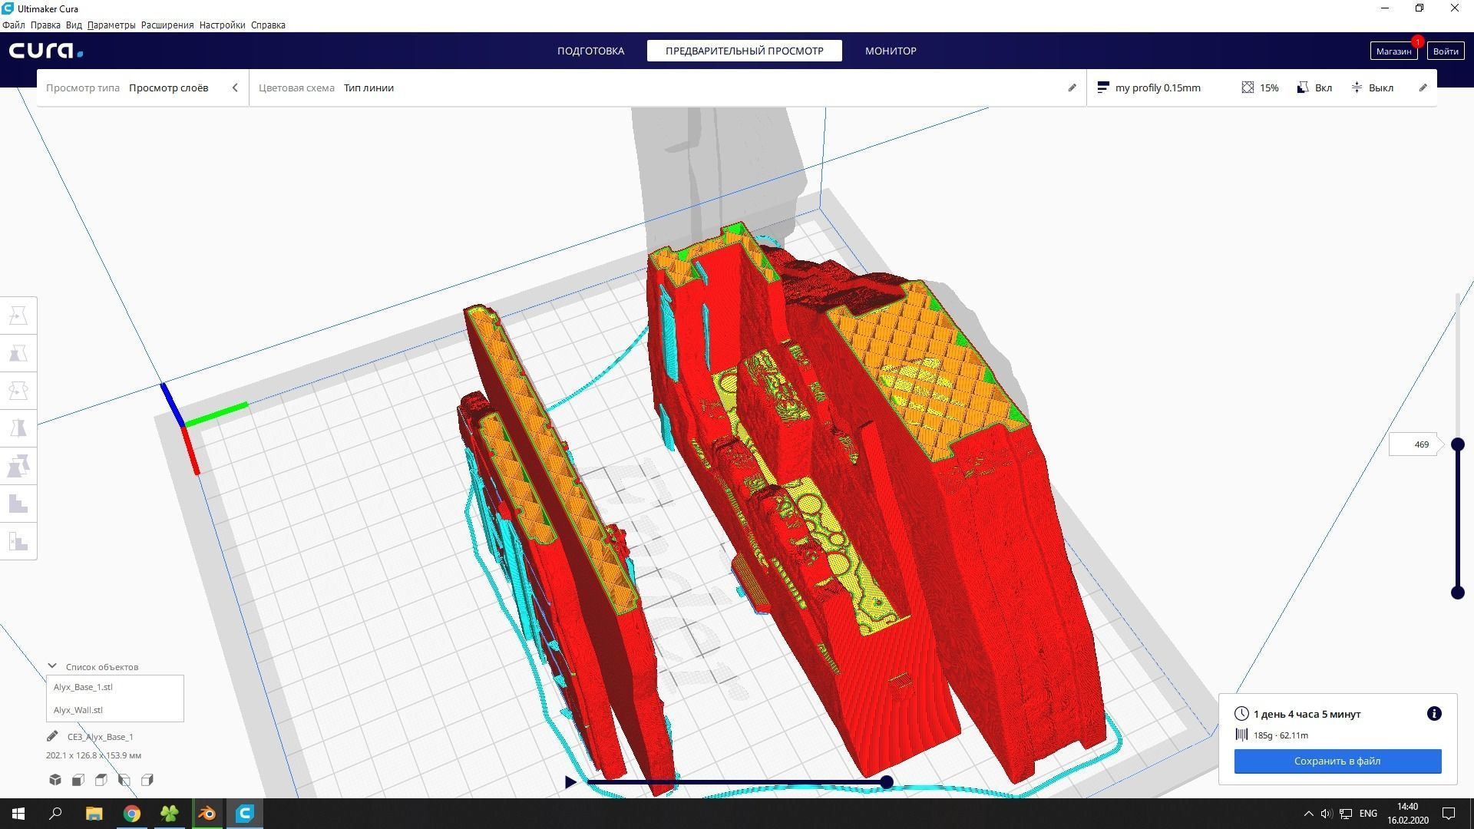Image resolution: width=1474 pixels, height=829 pixels.
Task: Open the Тип линии color scheme dropdown
Action: tap(368, 88)
